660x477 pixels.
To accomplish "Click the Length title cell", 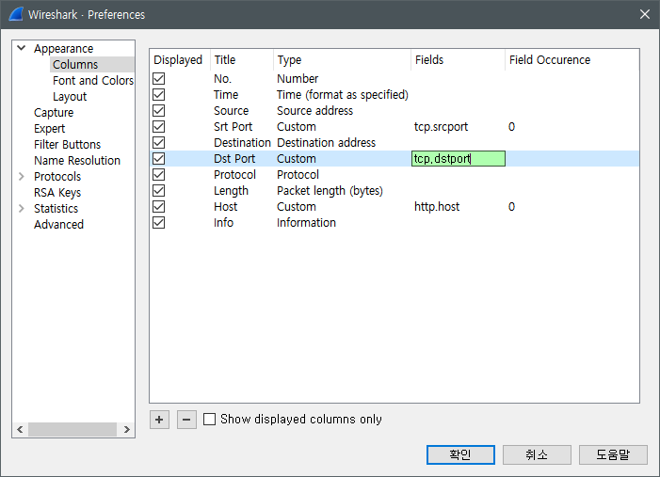I will click(231, 191).
